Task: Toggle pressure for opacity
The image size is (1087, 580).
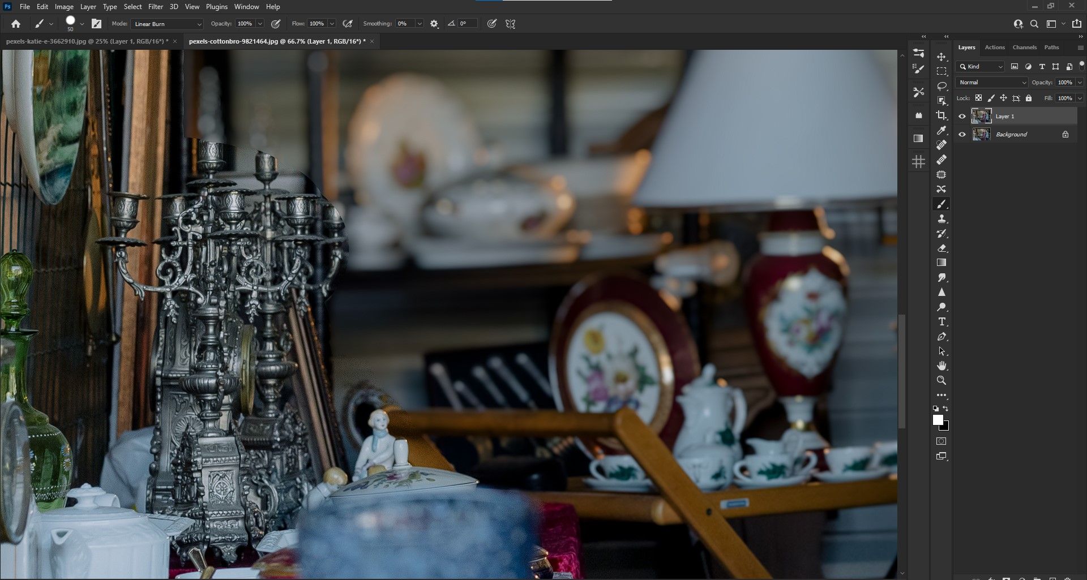Action: [276, 24]
